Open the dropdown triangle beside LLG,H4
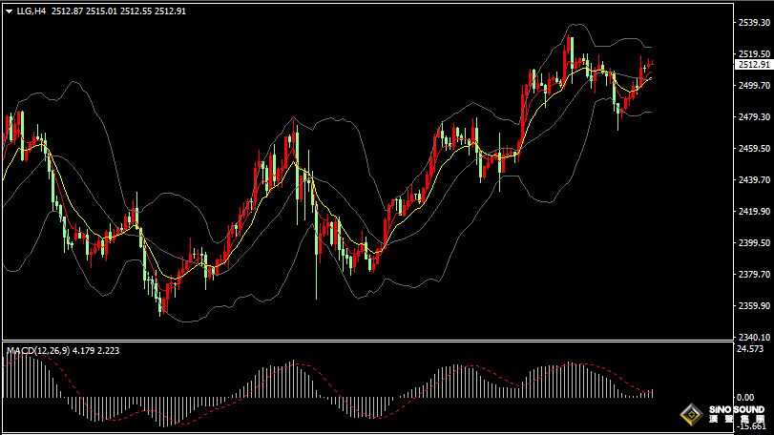This screenshot has width=774, height=435. (x=9, y=11)
